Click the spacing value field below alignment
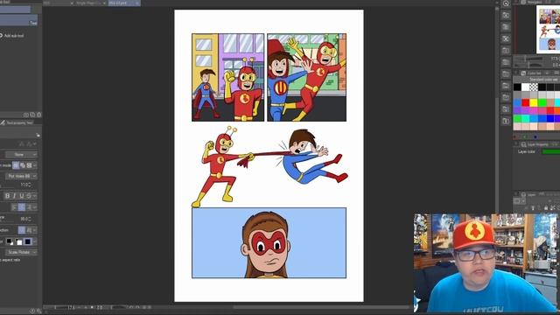560x315 pixels. (25, 219)
